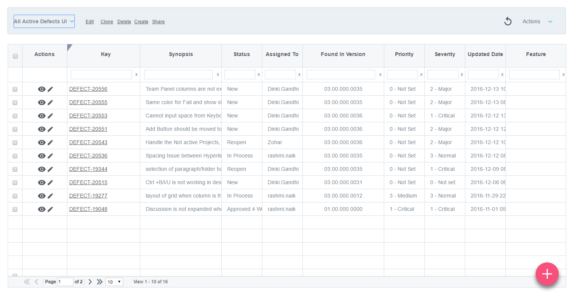Add a new defect with the pink plus button
This screenshot has height=294, width=572.
click(547, 274)
